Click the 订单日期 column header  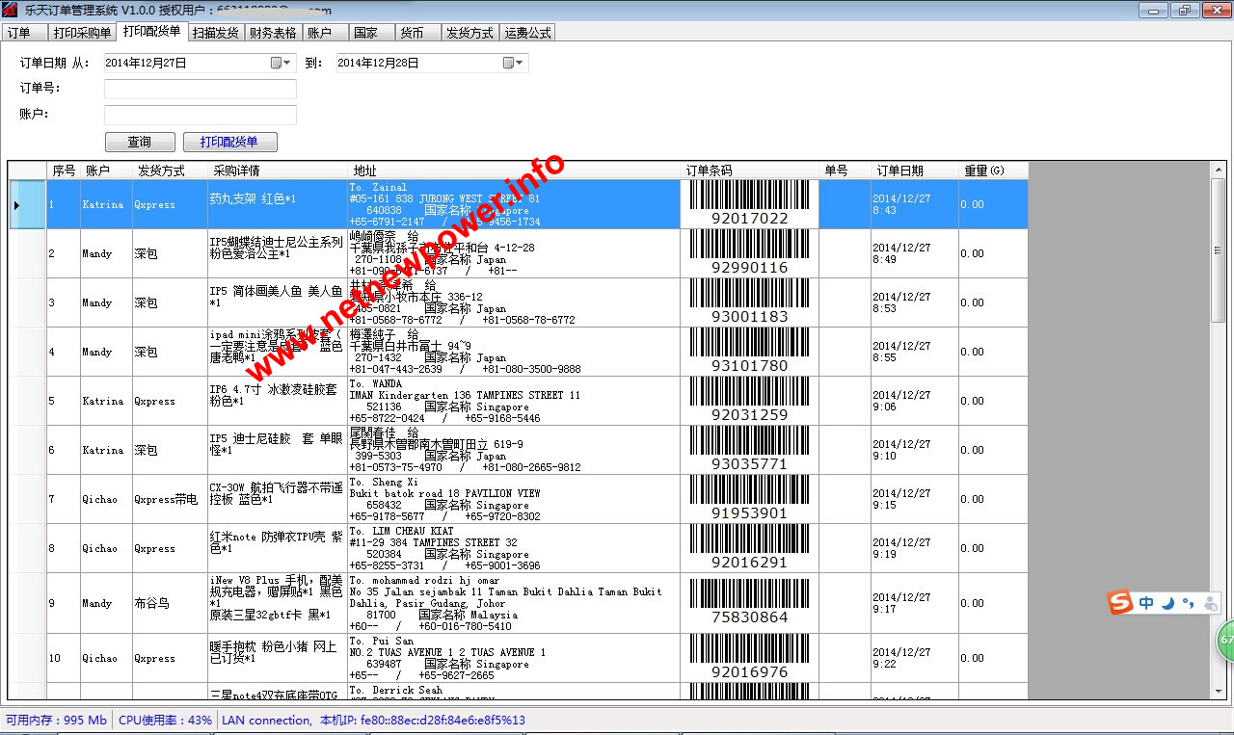point(915,171)
